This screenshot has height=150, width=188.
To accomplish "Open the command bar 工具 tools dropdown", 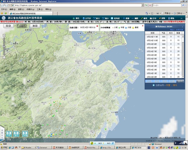I will 179,13.
